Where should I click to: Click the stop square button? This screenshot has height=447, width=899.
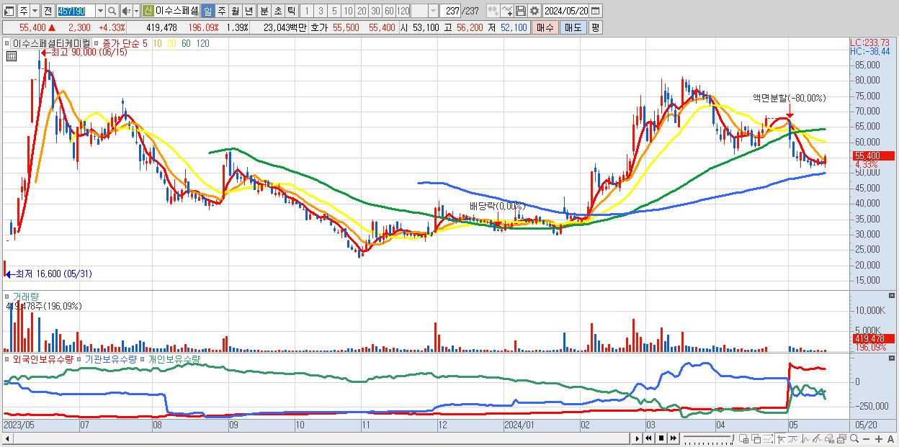[x=661, y=438]
